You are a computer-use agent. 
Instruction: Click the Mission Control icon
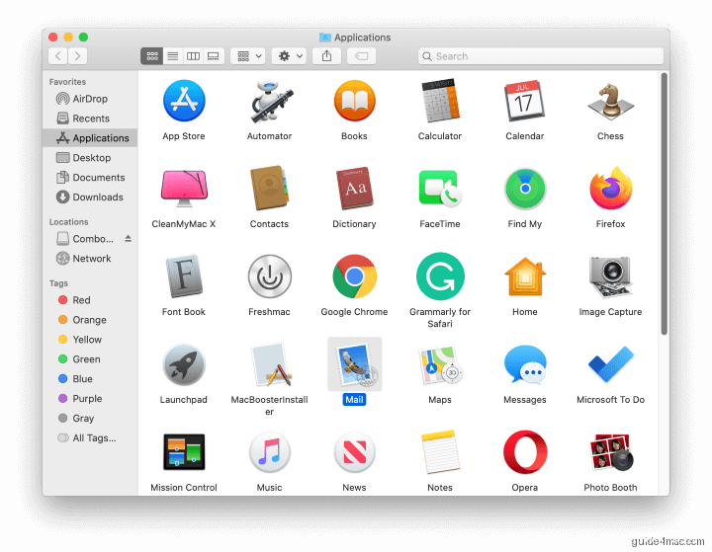(x=184, y=451)
